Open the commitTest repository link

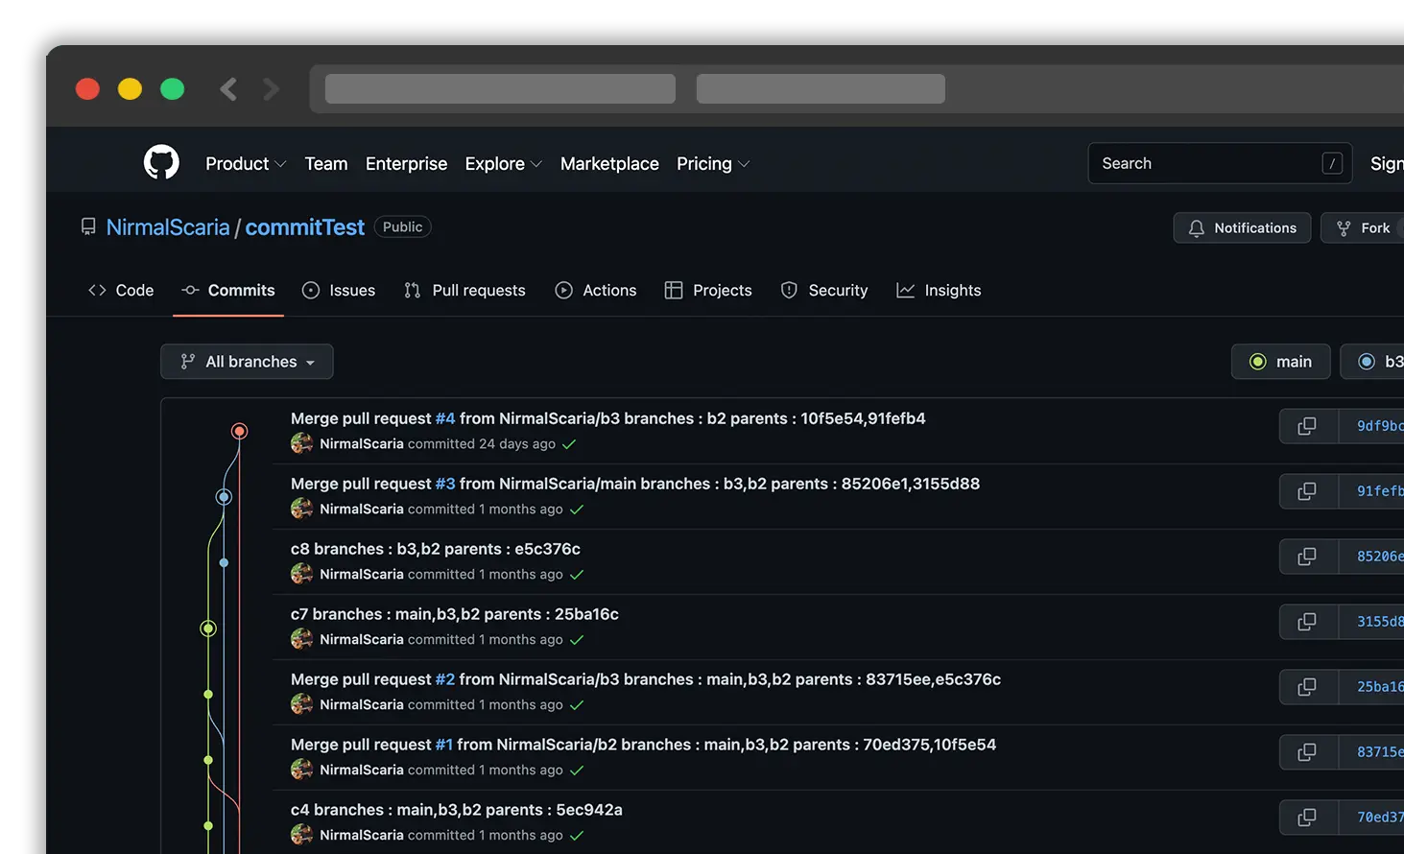(x=304, y=227)
